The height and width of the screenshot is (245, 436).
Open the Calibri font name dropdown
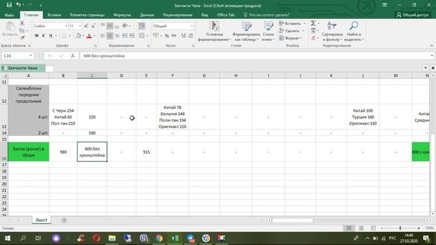[x=66, y=26]
